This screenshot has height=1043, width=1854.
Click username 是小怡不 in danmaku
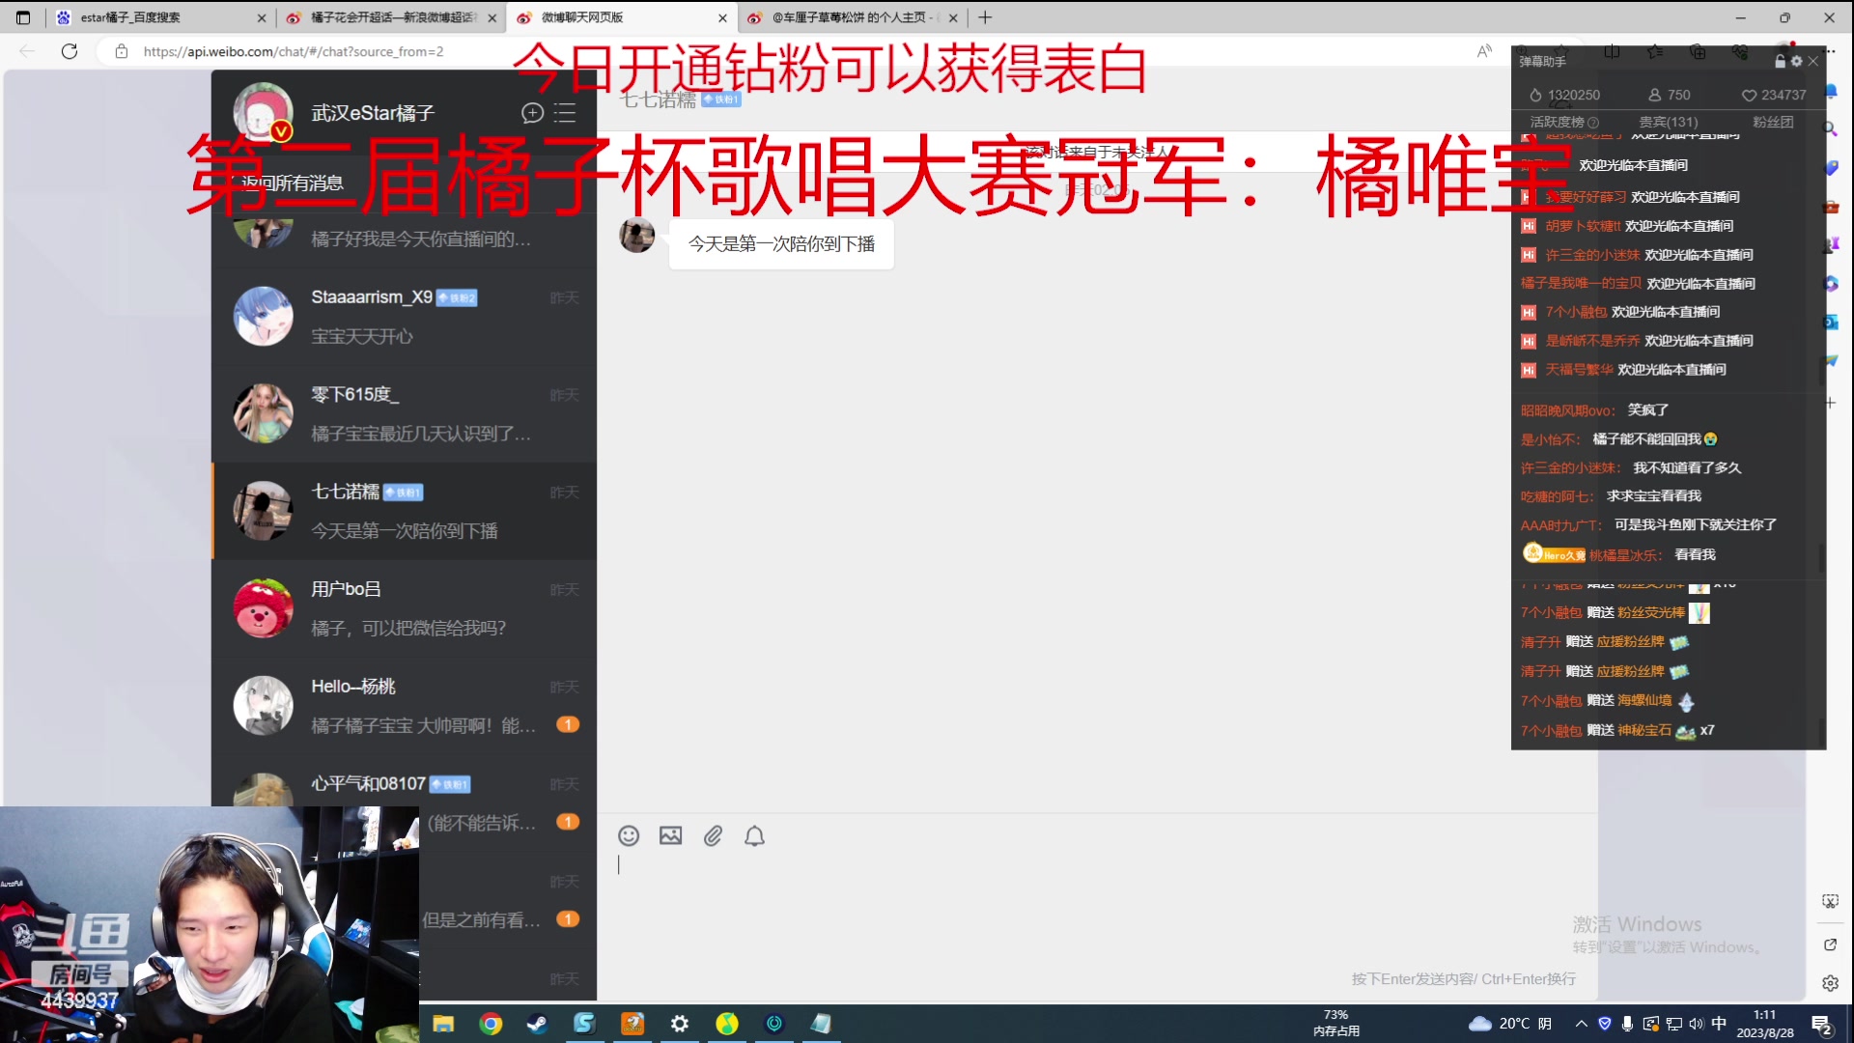pyautogui.click(x=1550, y=439)
